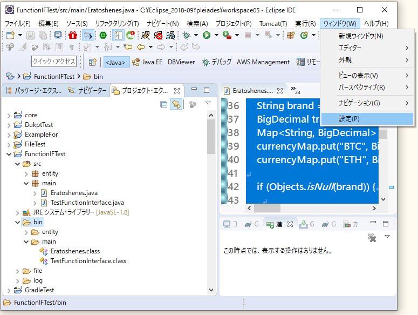
Task: Switch to DBViewer perspective
Action: pos(181,62)
